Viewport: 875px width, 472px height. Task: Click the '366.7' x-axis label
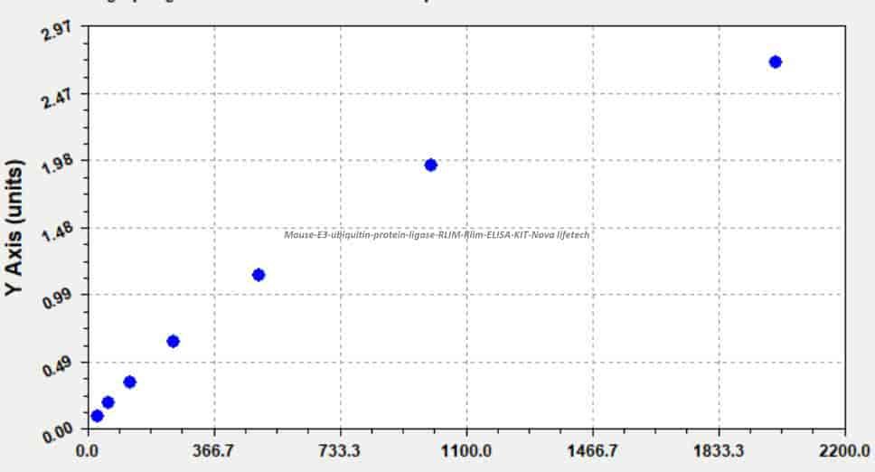215,451
